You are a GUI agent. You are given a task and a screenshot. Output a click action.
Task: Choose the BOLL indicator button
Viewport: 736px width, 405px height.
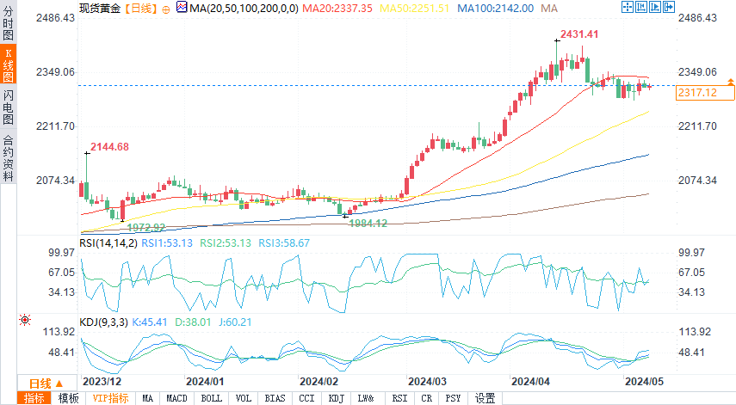[211, 398]
